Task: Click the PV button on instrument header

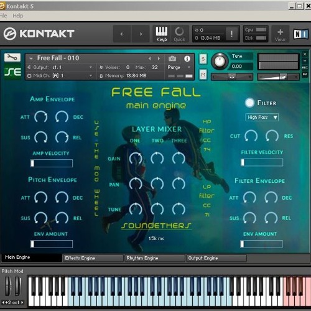Action: click(x=305, y=74)
